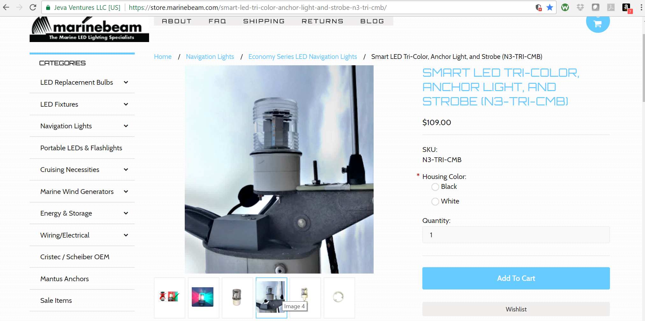Screen dimensions: 645x321
Task: Click the Quantity input field
Action: point(516,235)
